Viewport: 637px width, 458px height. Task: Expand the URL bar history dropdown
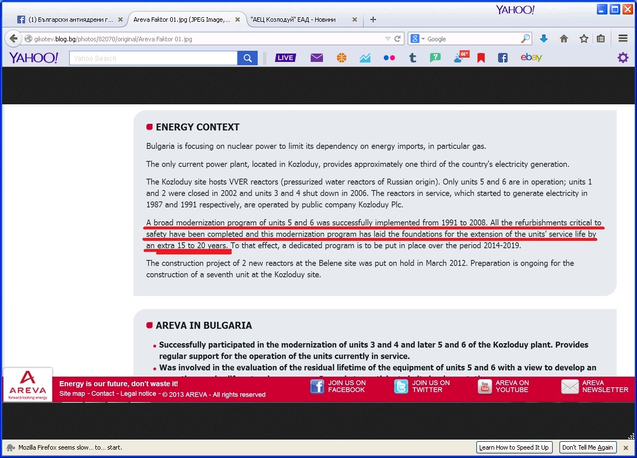388,39
